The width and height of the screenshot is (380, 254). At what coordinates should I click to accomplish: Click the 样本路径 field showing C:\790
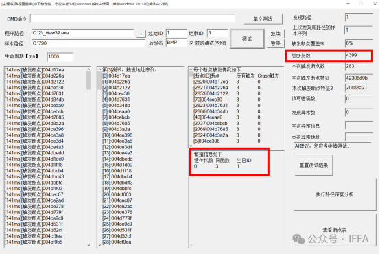88,43
